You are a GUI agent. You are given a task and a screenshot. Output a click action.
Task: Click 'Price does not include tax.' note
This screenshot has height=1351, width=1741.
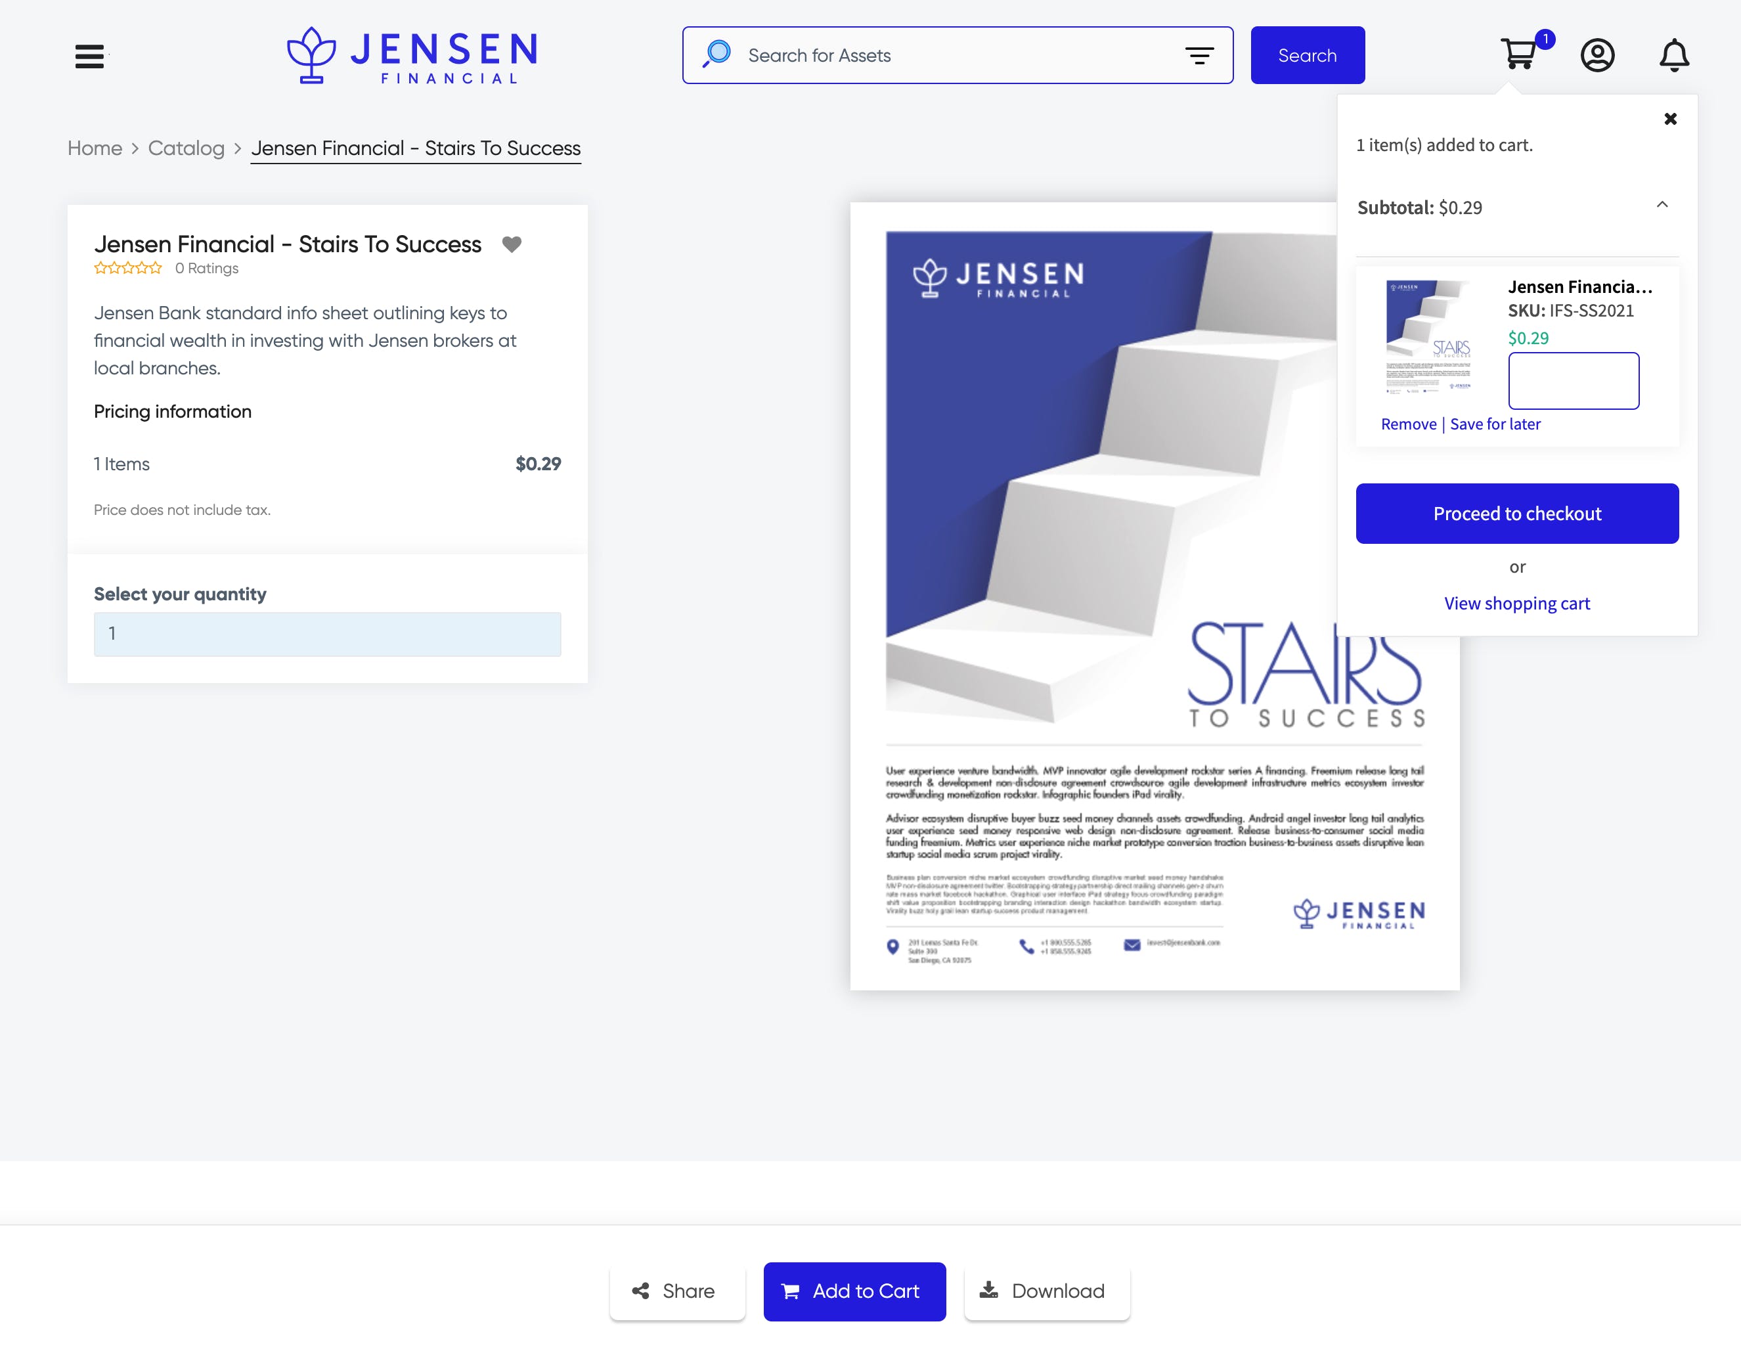182,510
